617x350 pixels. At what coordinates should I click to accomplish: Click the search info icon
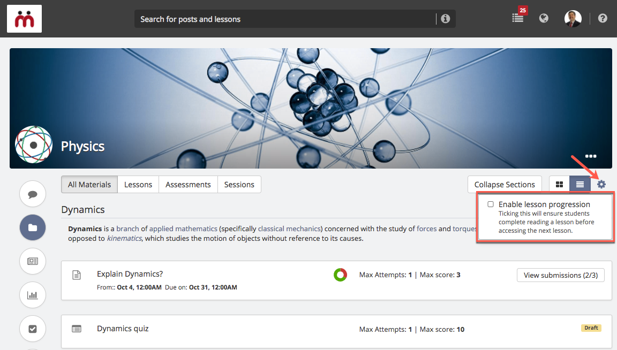[x=446, y=19]
